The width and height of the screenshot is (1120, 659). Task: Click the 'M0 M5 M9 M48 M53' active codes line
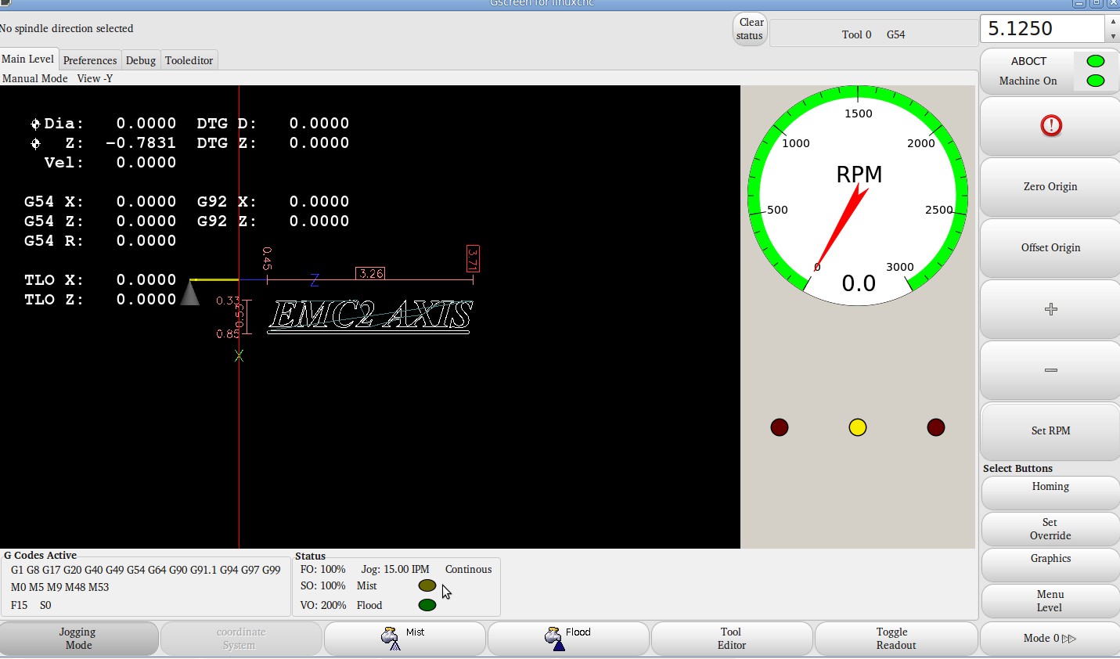60,587
